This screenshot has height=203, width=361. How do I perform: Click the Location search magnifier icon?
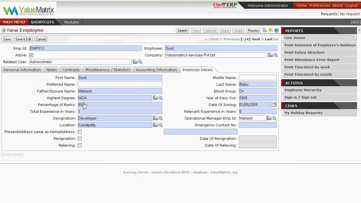tap(160, 125)
